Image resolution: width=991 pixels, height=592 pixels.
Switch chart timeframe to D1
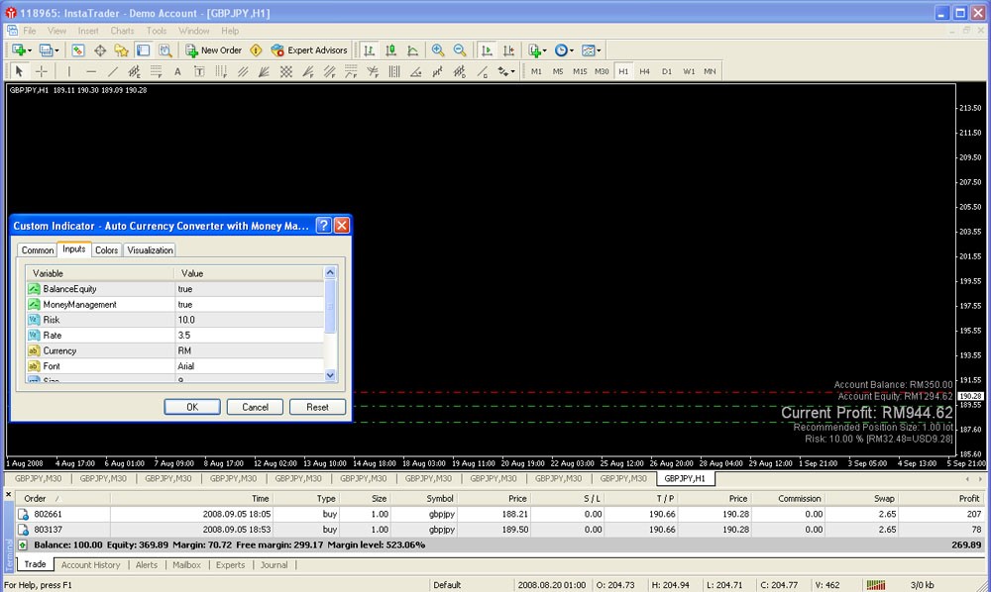[667, 71]
